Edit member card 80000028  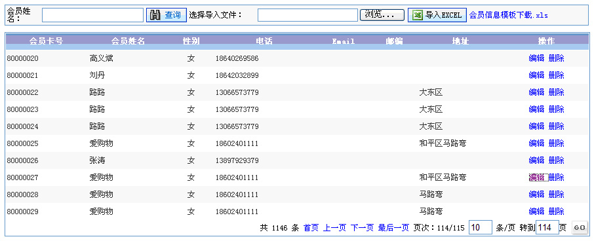[536, 195]
